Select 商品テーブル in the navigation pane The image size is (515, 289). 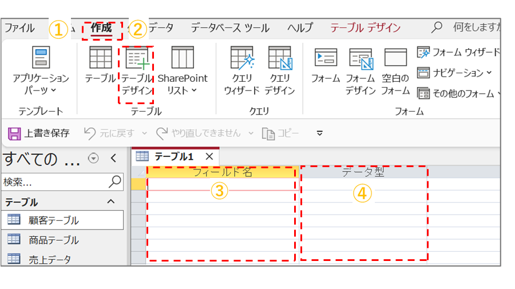point(53,240)
